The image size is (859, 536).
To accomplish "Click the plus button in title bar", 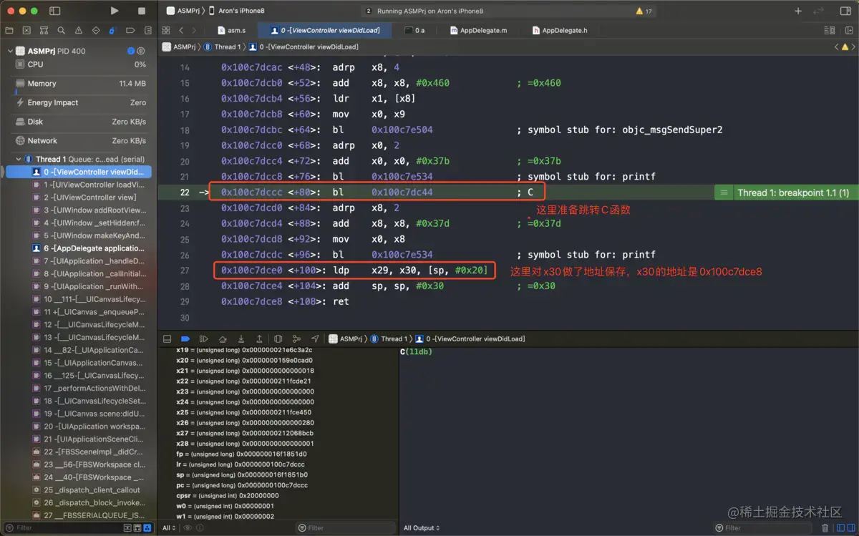I will coord(798,11).
